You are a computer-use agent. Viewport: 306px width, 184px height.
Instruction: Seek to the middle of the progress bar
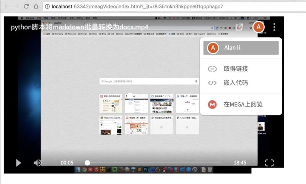154,163
